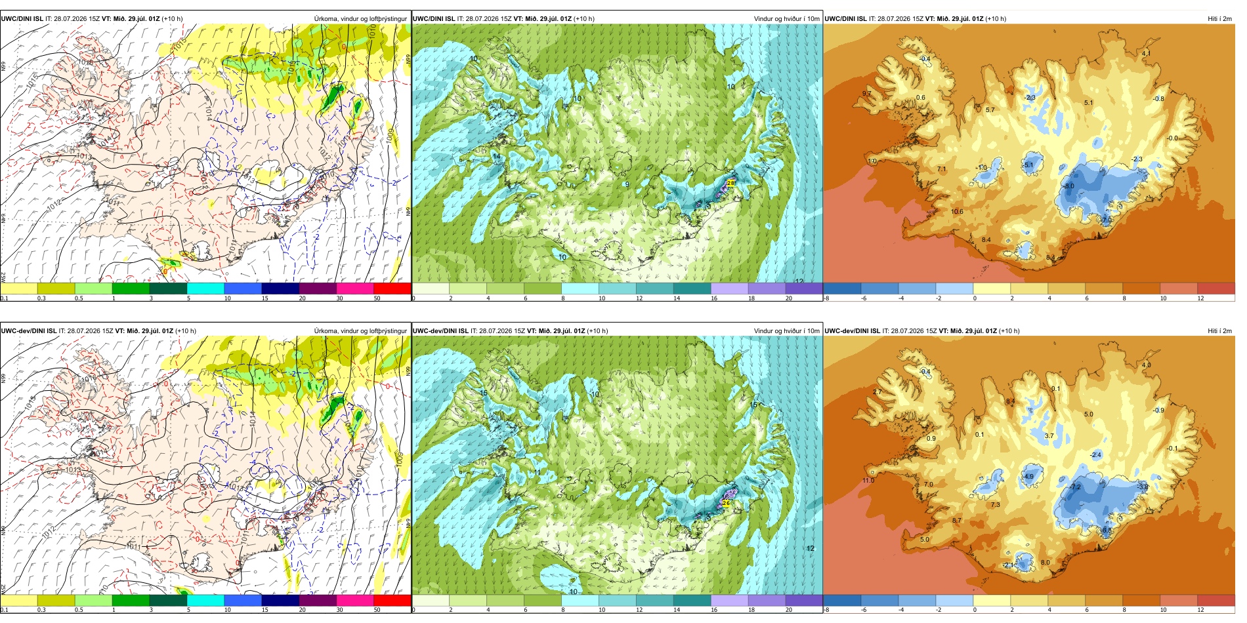Viewport: 1247px width, 623px height.
Task: Click the yellow gust value 28 on UWC/DINI wind map
Action: 730,183
